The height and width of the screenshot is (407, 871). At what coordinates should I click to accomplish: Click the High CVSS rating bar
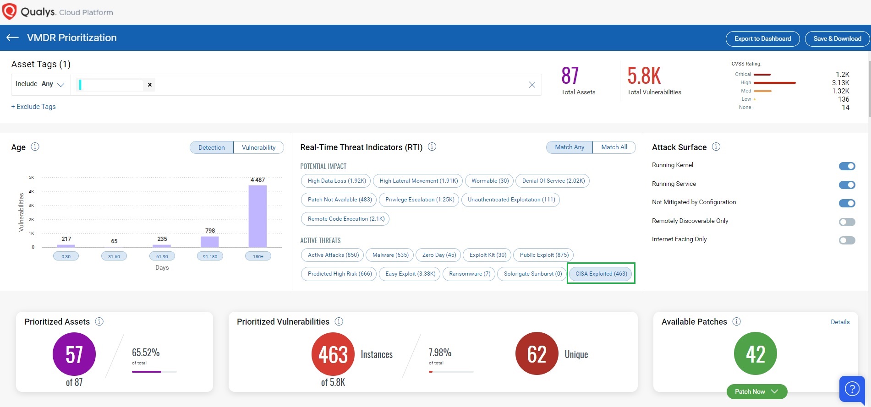tap(774, 83)
